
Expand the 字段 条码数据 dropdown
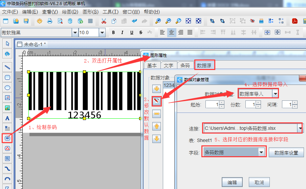click(x=261, y=152)
